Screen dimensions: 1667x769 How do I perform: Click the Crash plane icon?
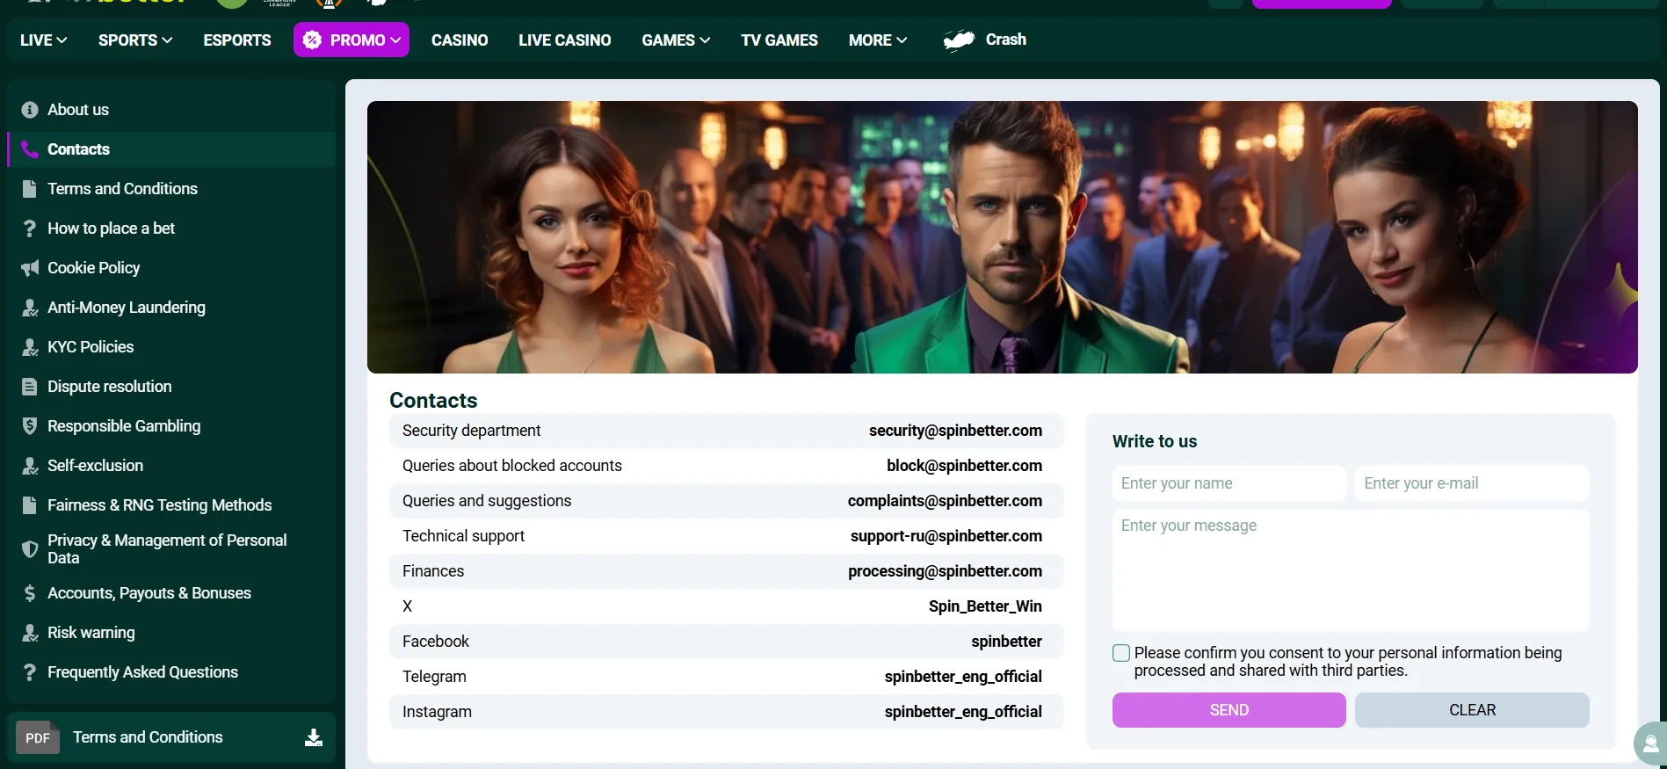[x=959, y=40]
